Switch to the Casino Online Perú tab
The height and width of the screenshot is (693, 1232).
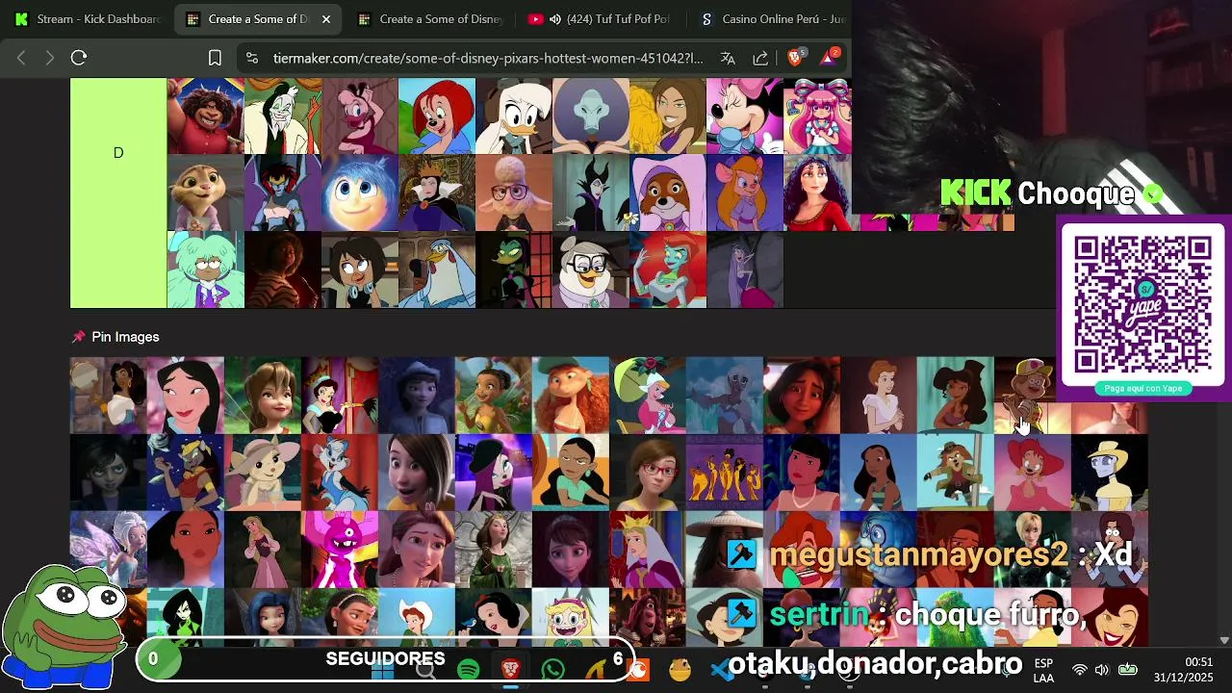[x=773, y=19]
